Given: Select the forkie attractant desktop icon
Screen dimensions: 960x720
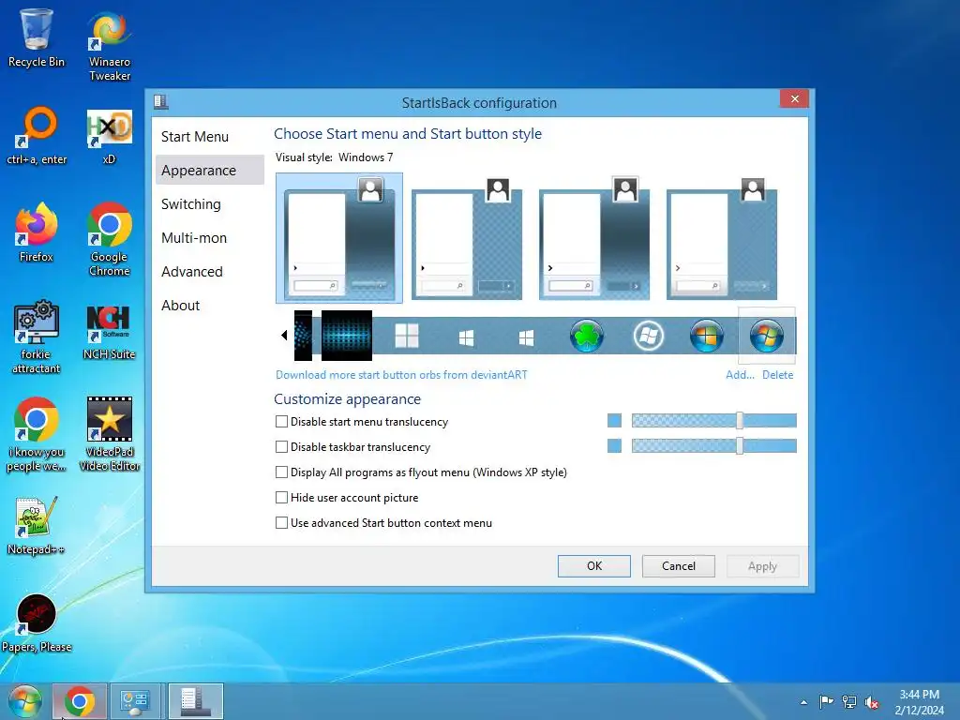Looking at the screenshot, I should coord(37,337).
